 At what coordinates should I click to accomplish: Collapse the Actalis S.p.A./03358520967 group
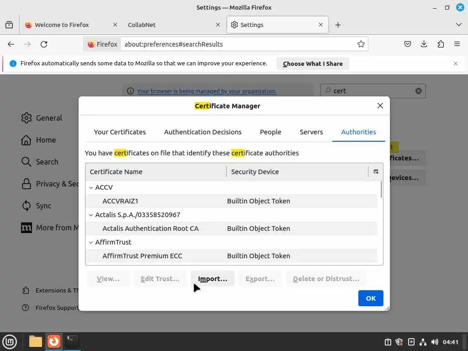point(91,215)
